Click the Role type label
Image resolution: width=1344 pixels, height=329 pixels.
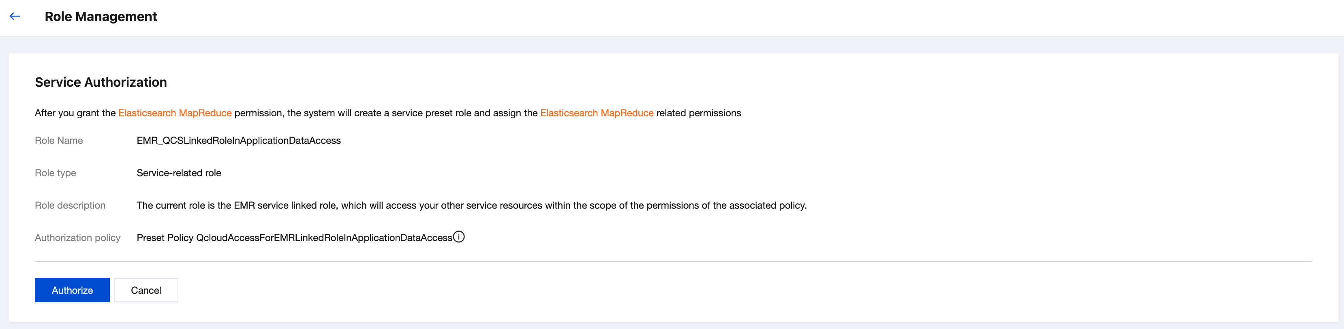pos(55,173)
